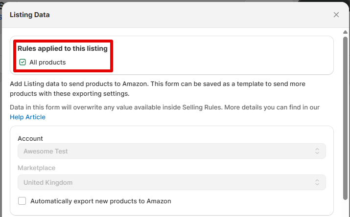Open the Account dropdown showing Awesome Test
This screenshot has height=217, width=350.
(171, 152)
